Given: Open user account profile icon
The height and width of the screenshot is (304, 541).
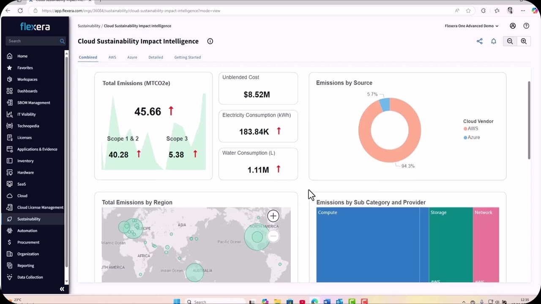Looking at the screenshot, I should (x=513, y=26).
